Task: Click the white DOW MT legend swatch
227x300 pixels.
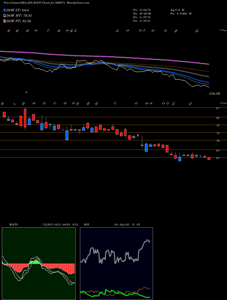Action: 5,16
